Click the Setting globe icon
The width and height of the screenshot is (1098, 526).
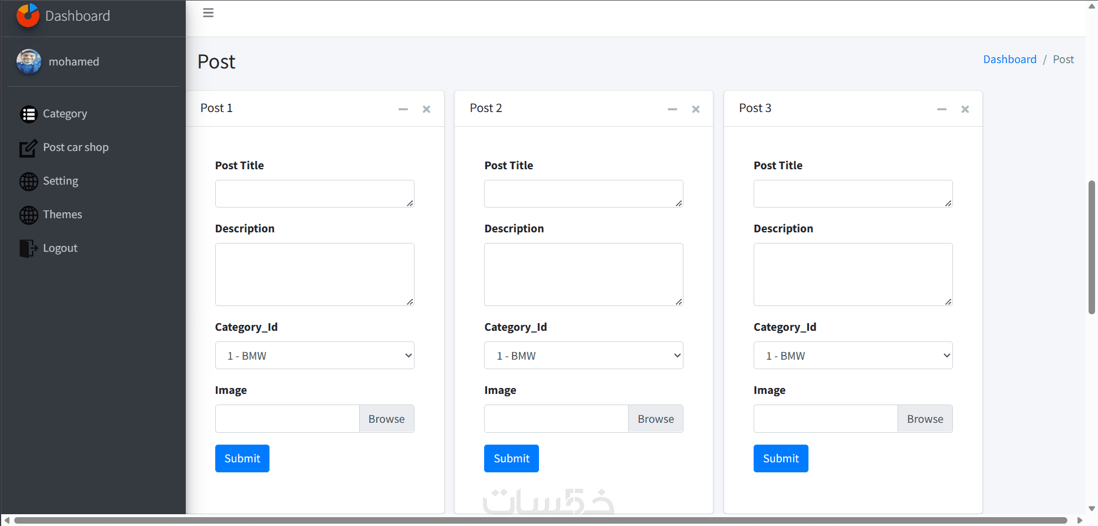coord(28,182)
